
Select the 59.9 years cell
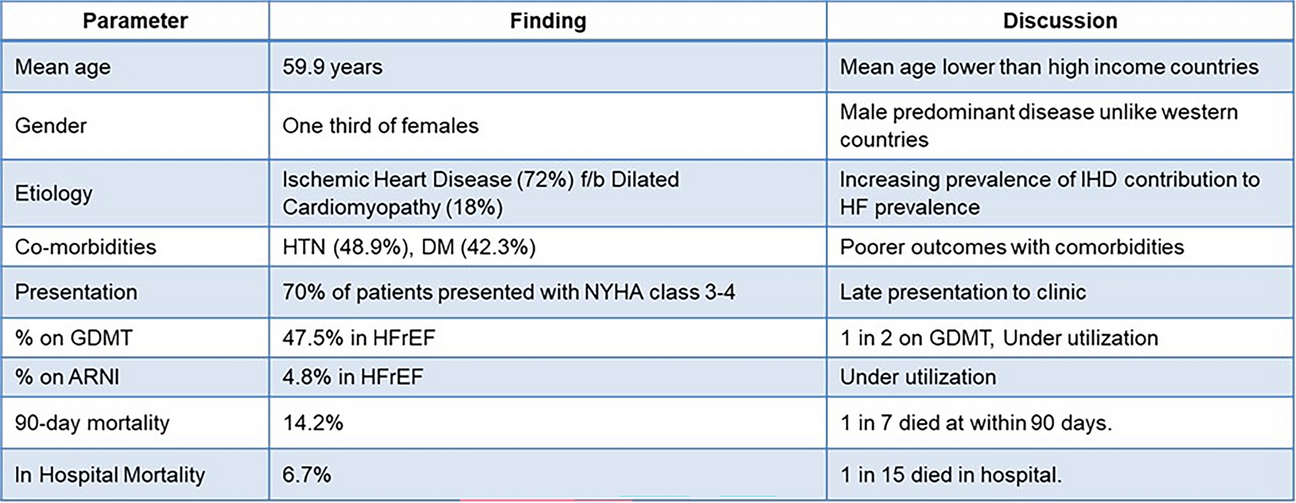pos(332,67)
